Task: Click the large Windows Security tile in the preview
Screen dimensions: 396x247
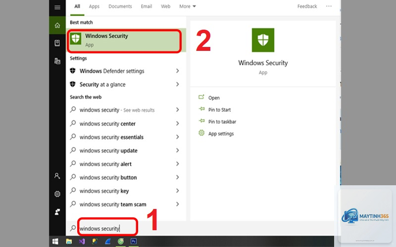Action: click(263, 40)
